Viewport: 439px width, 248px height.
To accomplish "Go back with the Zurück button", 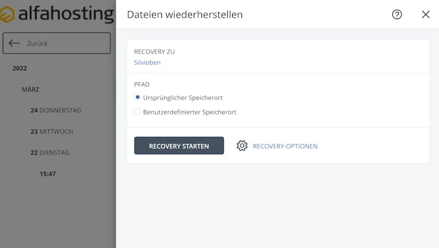I will pyautogui.click(x=57, y=43).
